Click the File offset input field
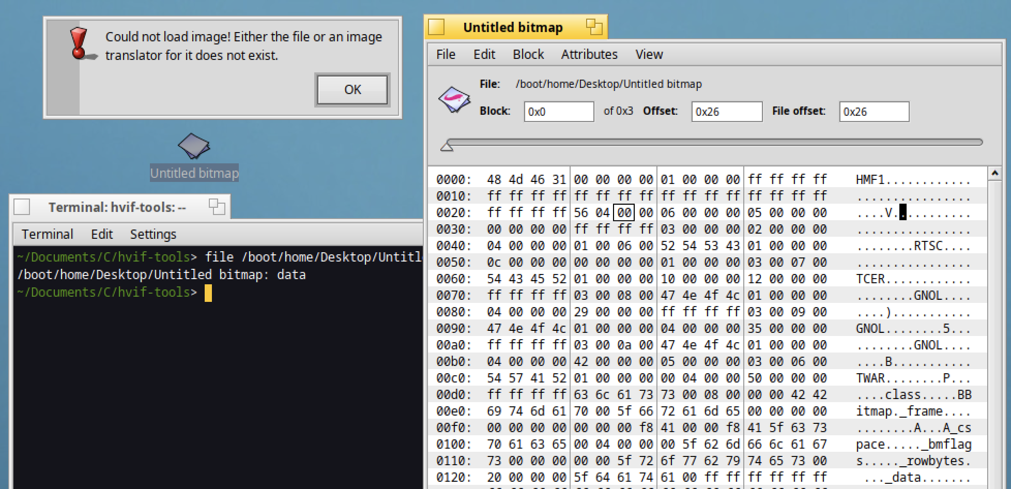Screen dimensions: 1011x489 (x=874, y=112)
